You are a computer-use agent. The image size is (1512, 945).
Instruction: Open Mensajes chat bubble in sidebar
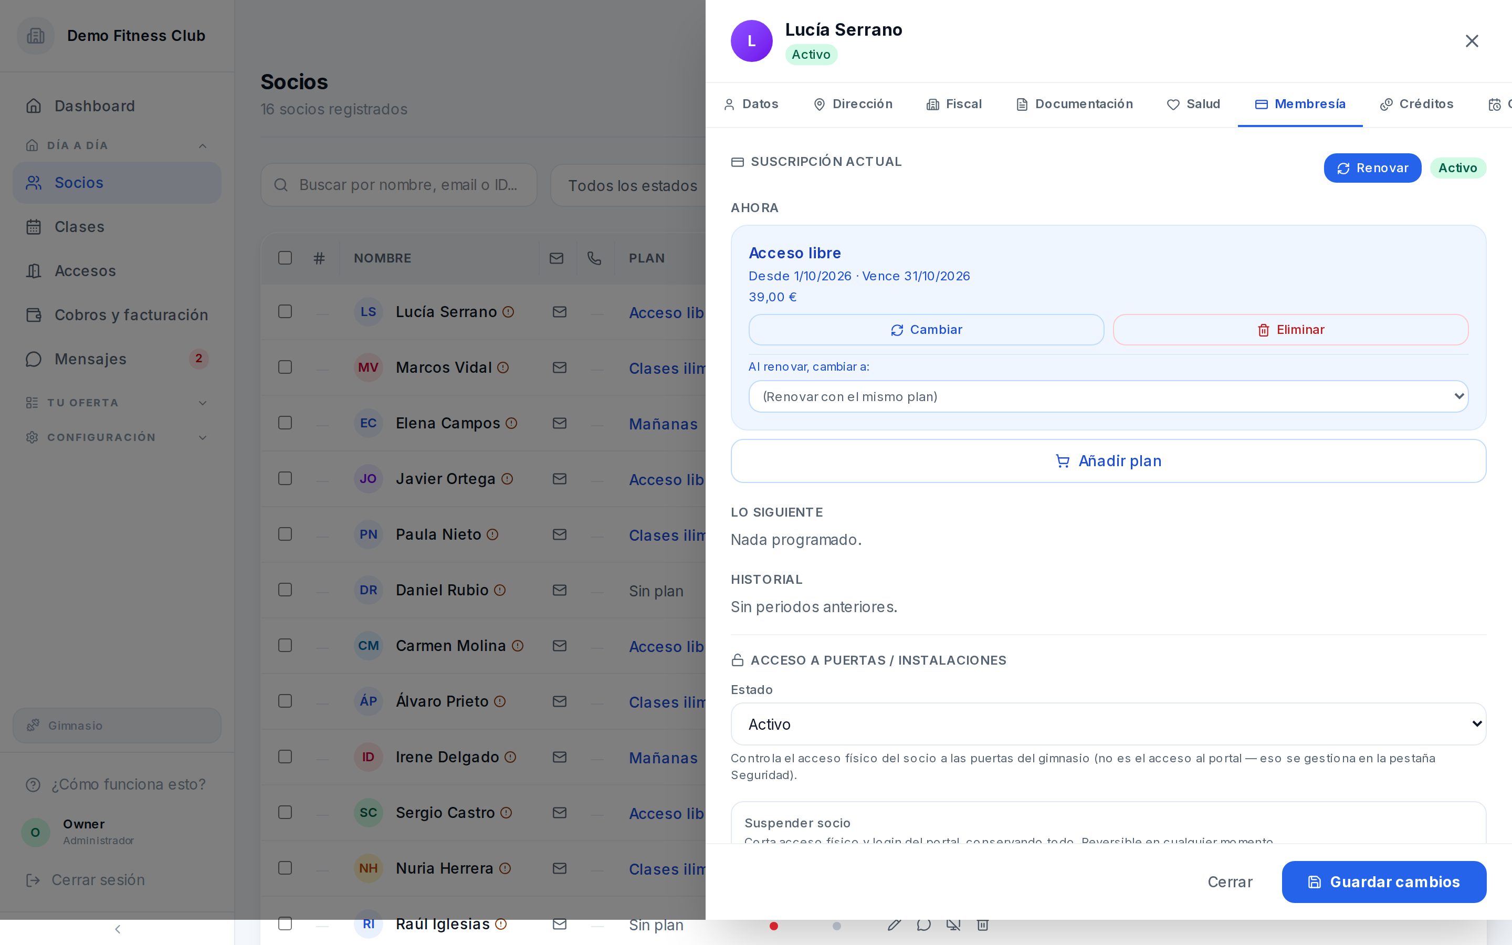tap(34, 360)
